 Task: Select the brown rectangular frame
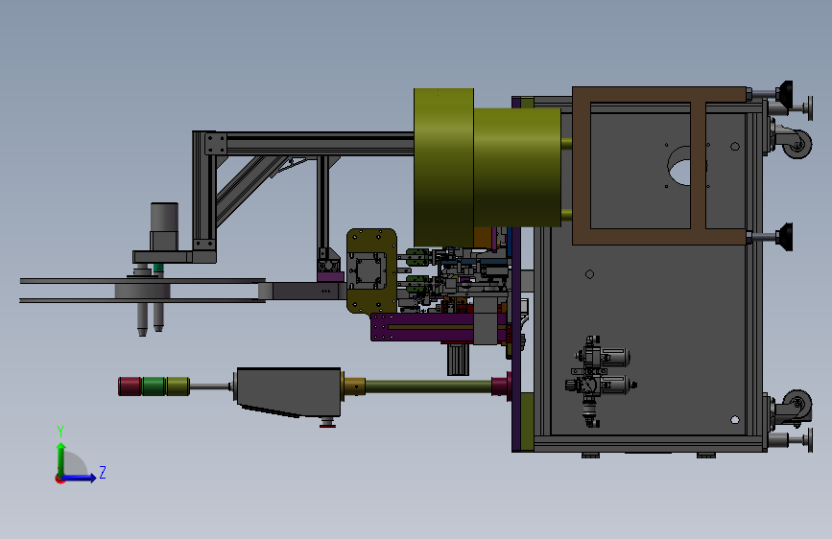[659, 166]
